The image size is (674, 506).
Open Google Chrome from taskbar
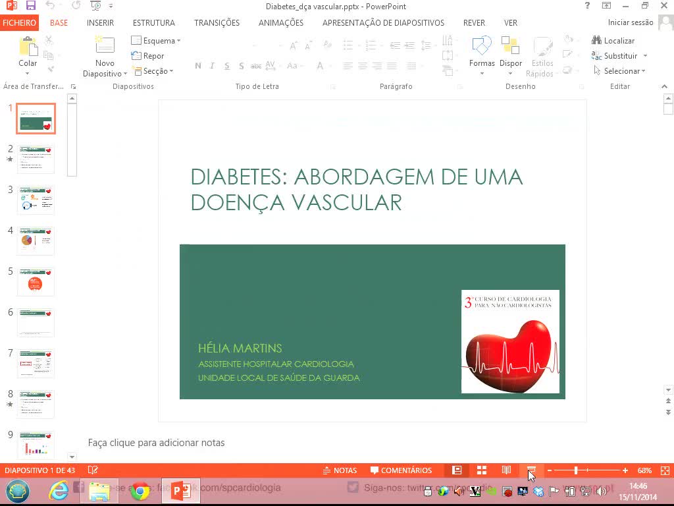point(140,491)
